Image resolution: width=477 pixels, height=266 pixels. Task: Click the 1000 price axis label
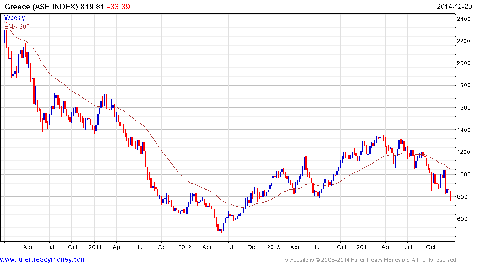[464, 175]
